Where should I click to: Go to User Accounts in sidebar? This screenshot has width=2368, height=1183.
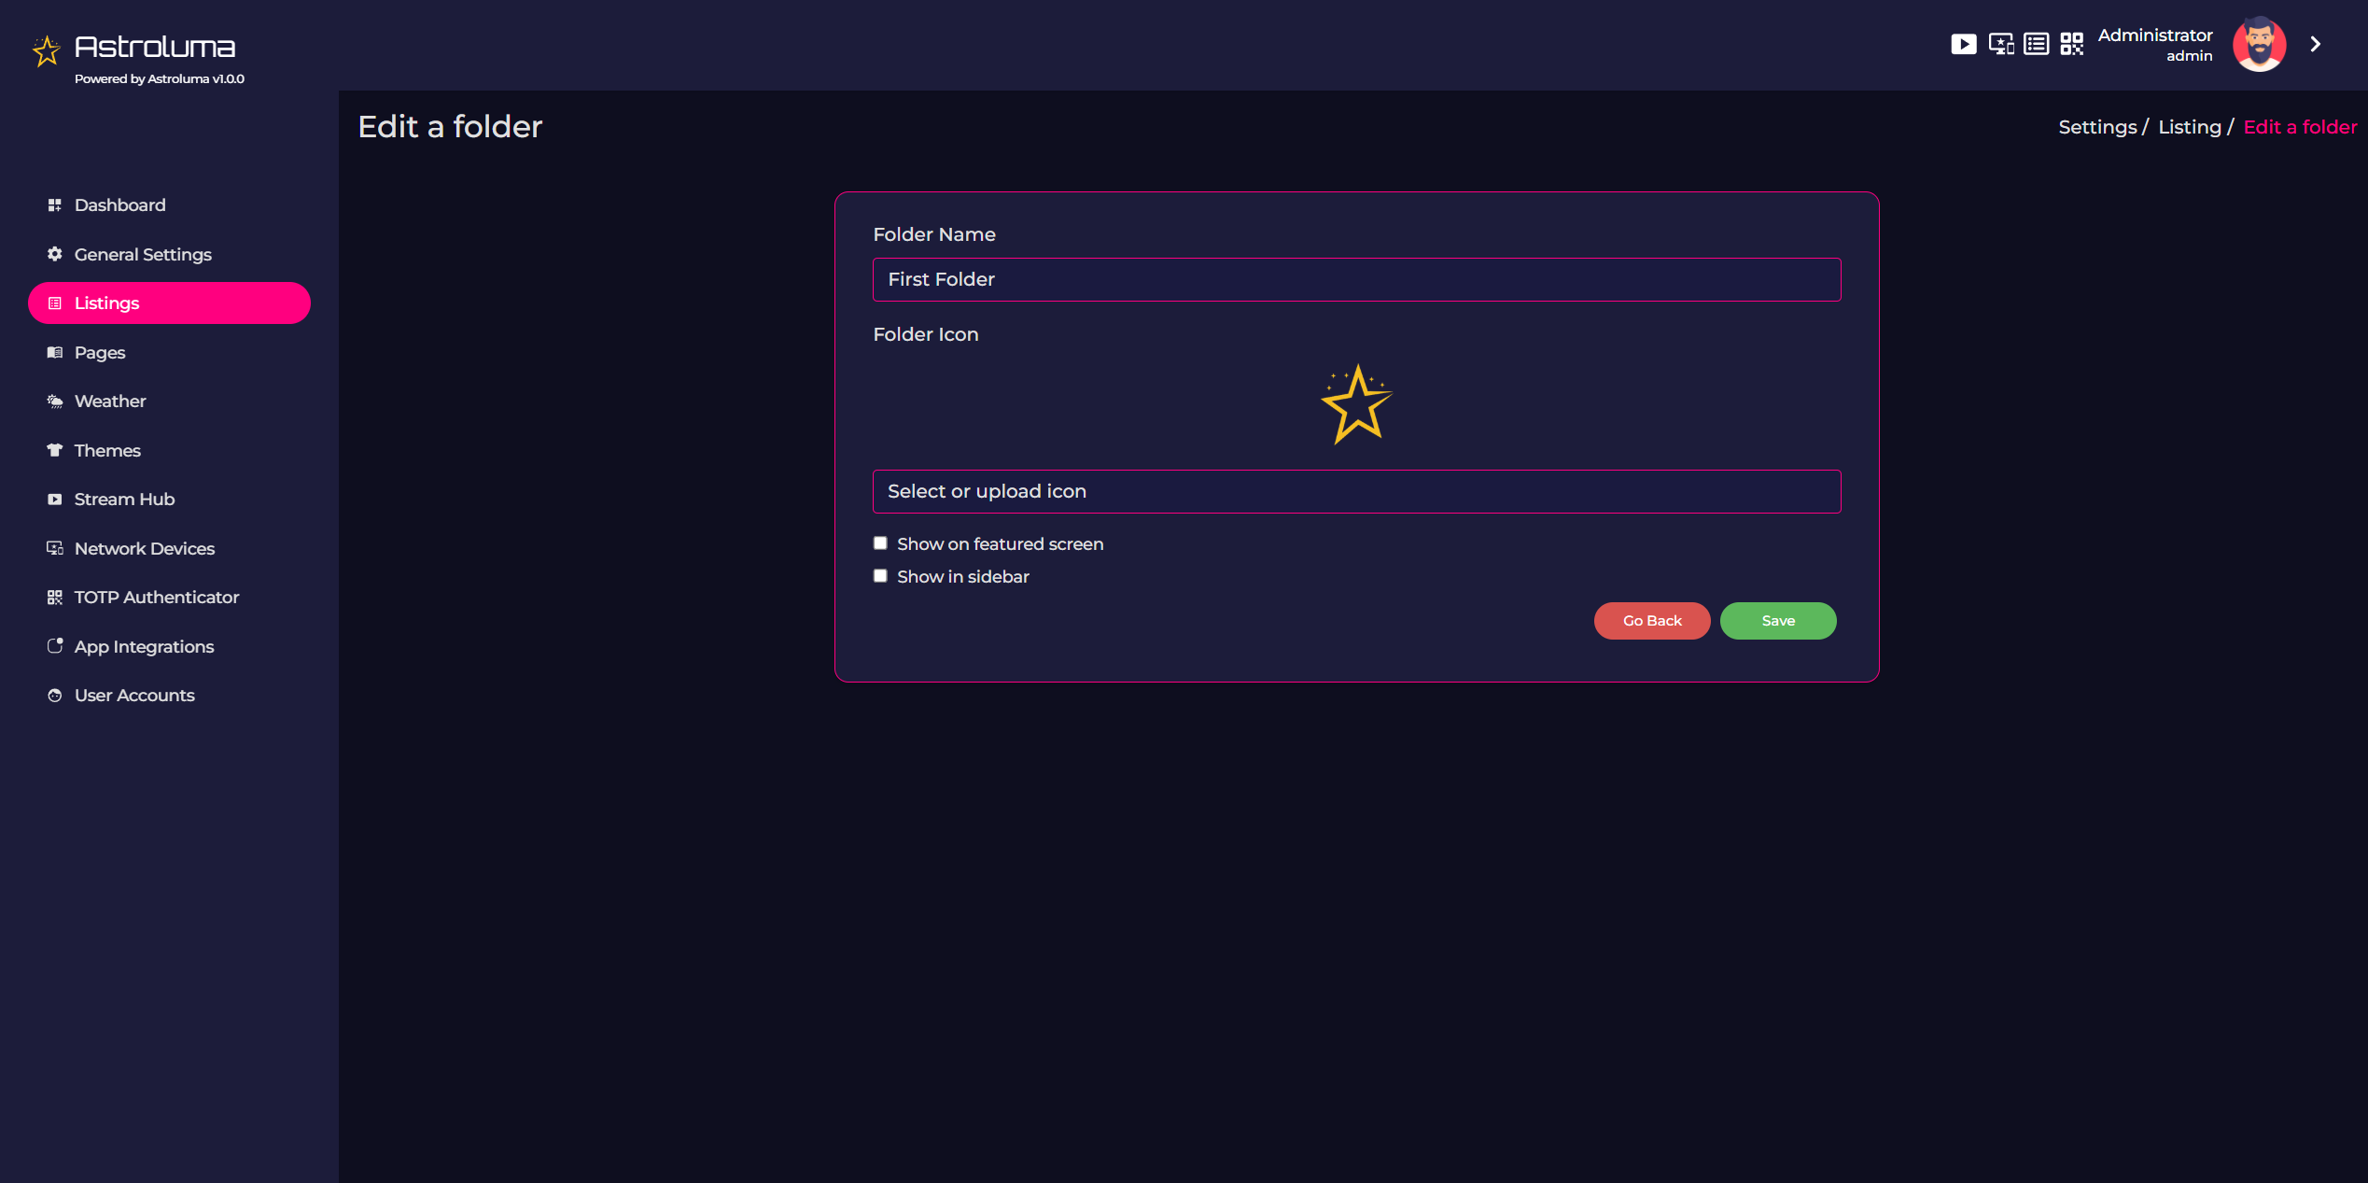click(134, 696)
